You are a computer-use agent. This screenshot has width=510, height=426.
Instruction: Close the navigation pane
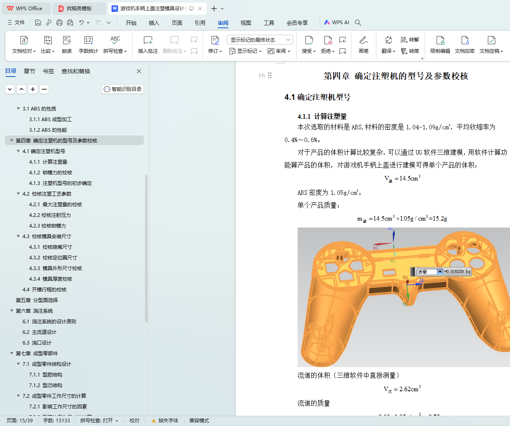pyautogui.click(x=139, y=71)
